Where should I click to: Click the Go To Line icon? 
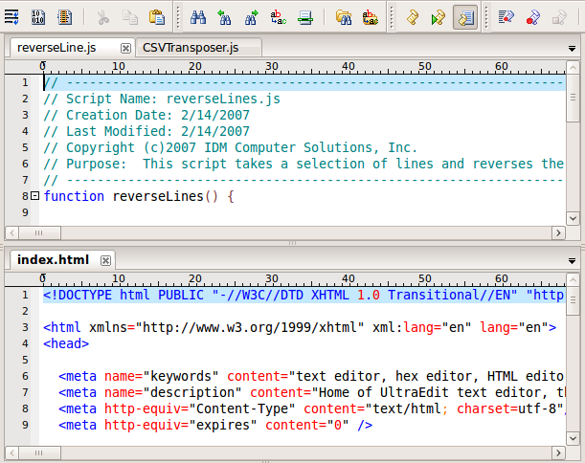point(305,17)
